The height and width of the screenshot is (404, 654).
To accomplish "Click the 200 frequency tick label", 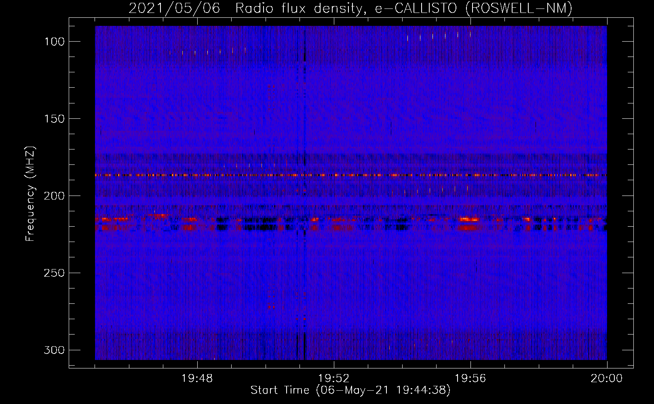I will [54, 196].
